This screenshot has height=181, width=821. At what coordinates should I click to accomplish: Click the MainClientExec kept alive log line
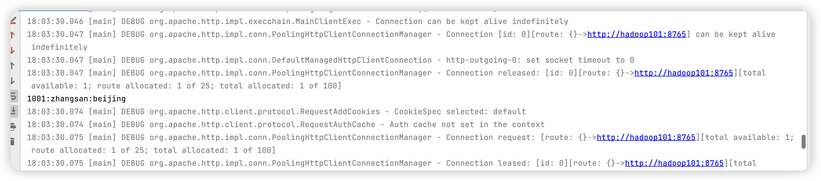tap(298, 22)
